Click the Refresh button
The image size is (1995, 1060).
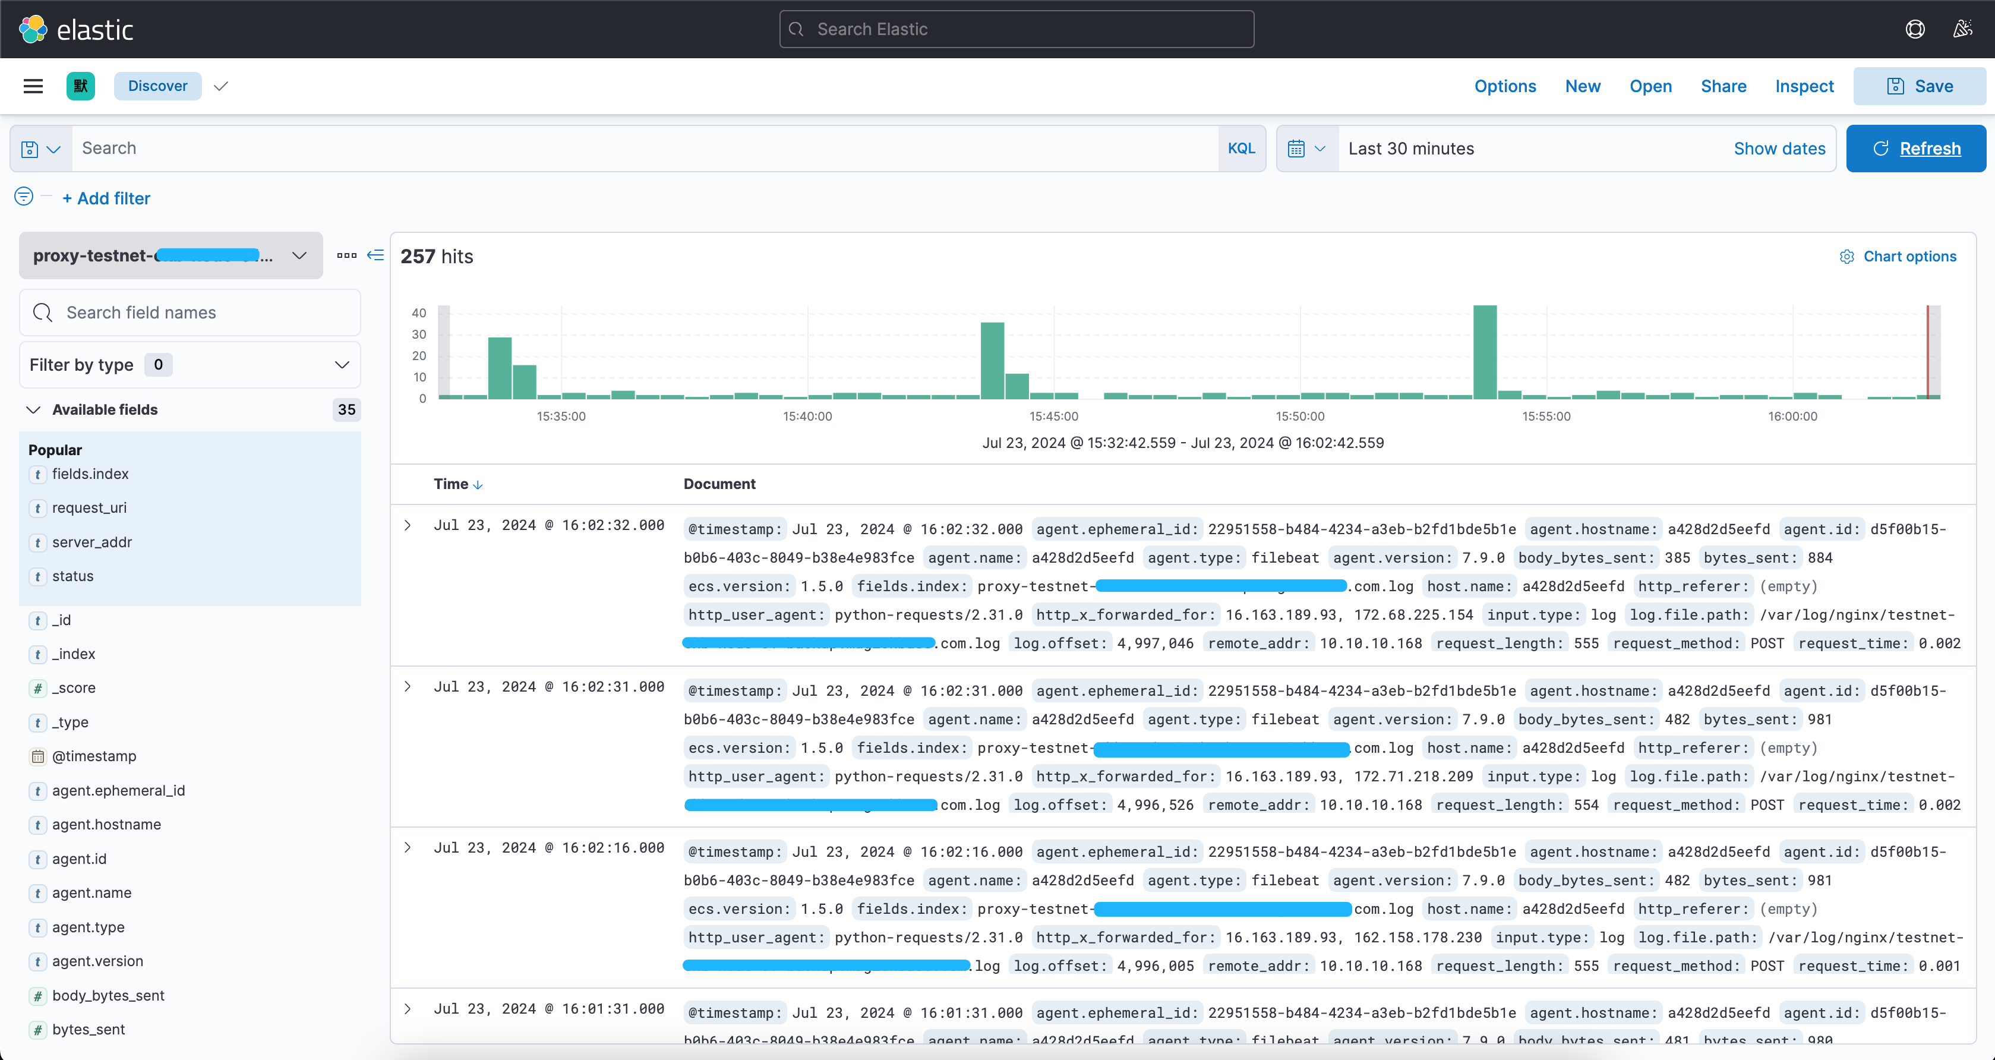click(1916, 149)
